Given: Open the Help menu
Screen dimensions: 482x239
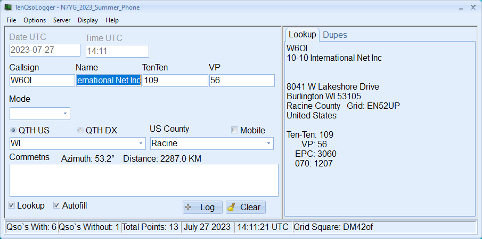Looking at the screenshot, I should pyautogui.click(x=112, y=20).
